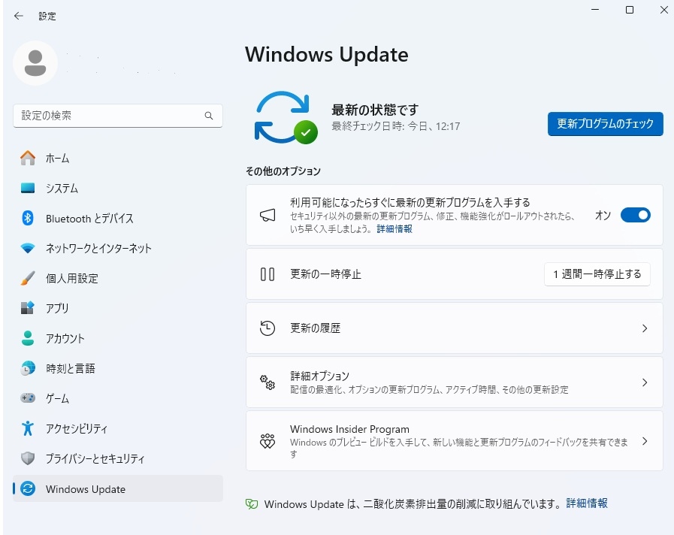
Task: Click the green leaf icon at the bottom
Action: point(252,504)
